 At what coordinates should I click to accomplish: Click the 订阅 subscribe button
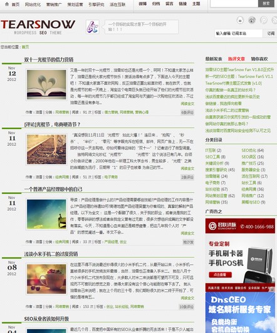tap(271, 33)
